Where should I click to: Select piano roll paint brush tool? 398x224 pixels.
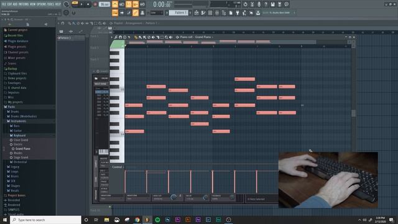[140, 37]
